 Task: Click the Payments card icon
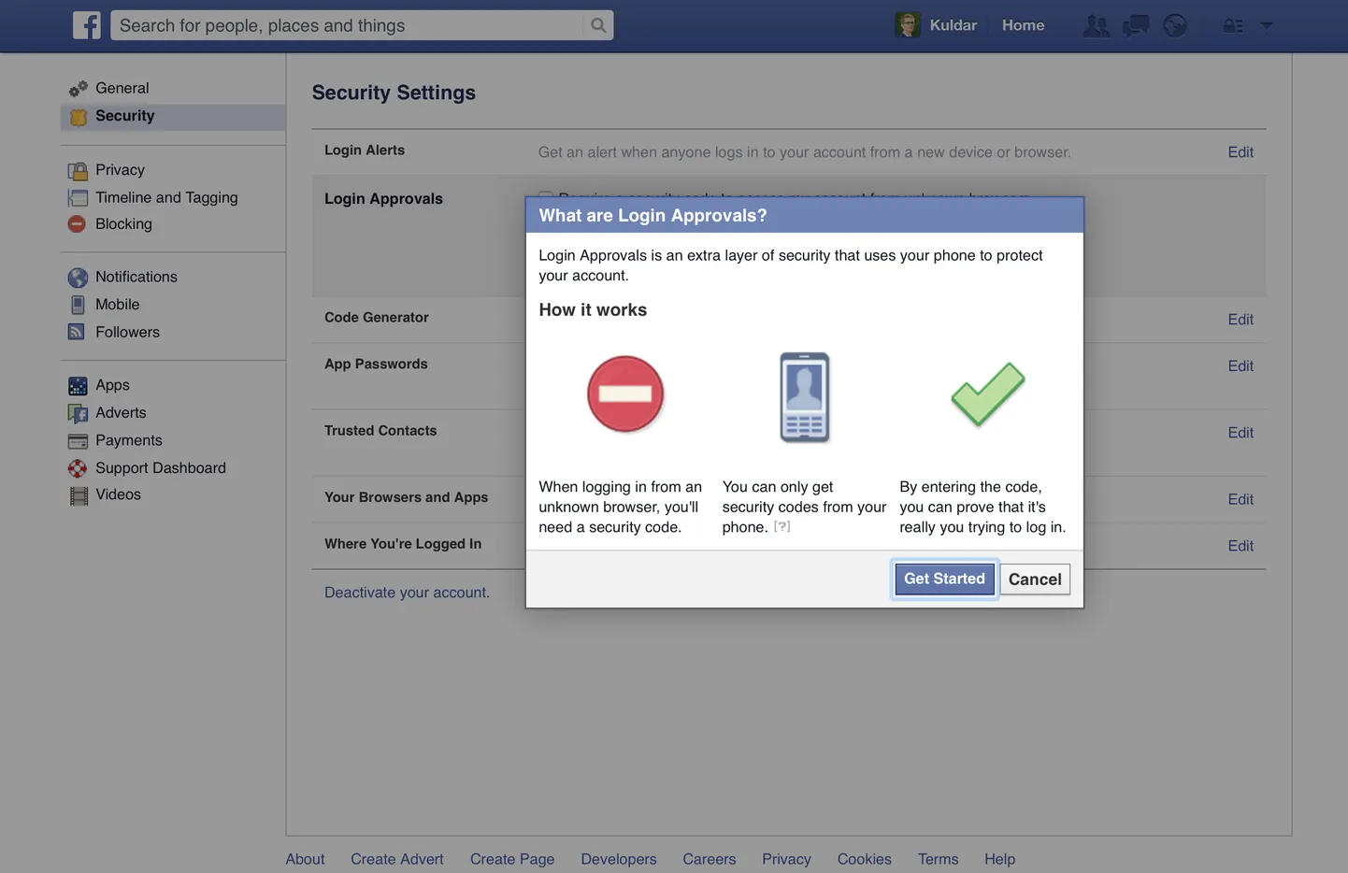pyautogui.click(x=78, y=441)
